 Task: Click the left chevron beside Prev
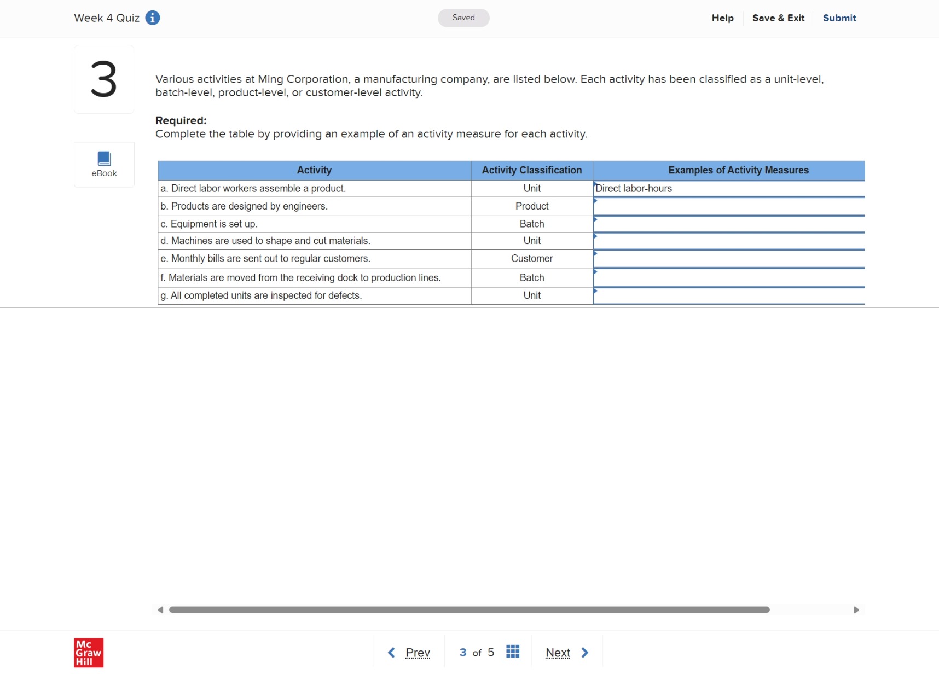click(x=391, y=652)
